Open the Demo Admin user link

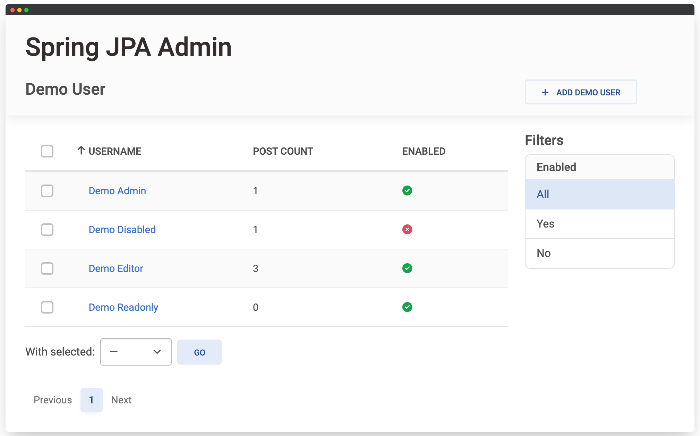tap(117, 191)
